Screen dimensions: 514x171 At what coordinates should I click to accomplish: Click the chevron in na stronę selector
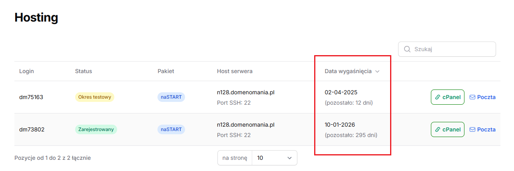(290, 158)
